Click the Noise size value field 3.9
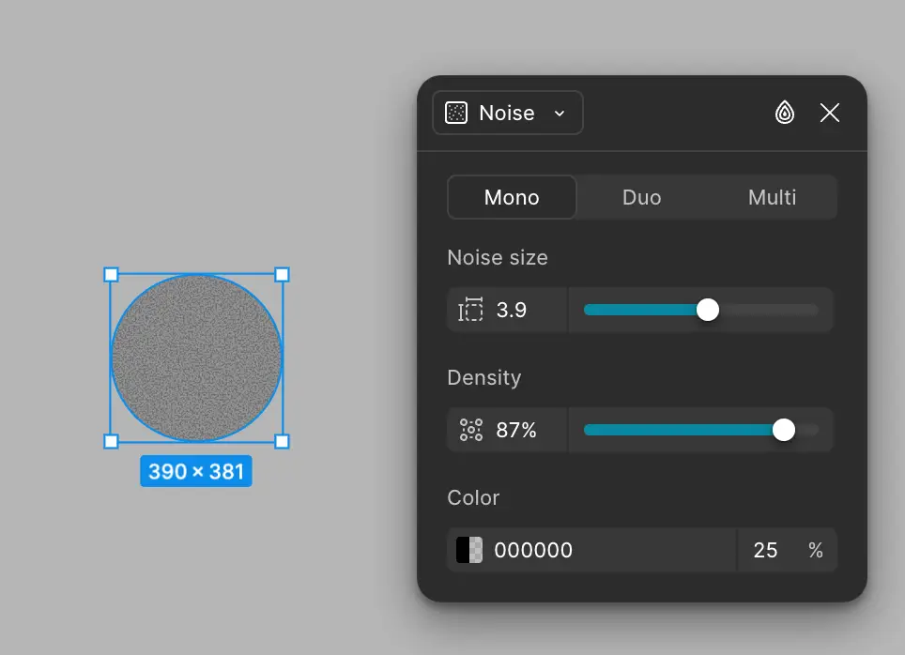Screen dimensions: 905x655 tap(507, 310)
